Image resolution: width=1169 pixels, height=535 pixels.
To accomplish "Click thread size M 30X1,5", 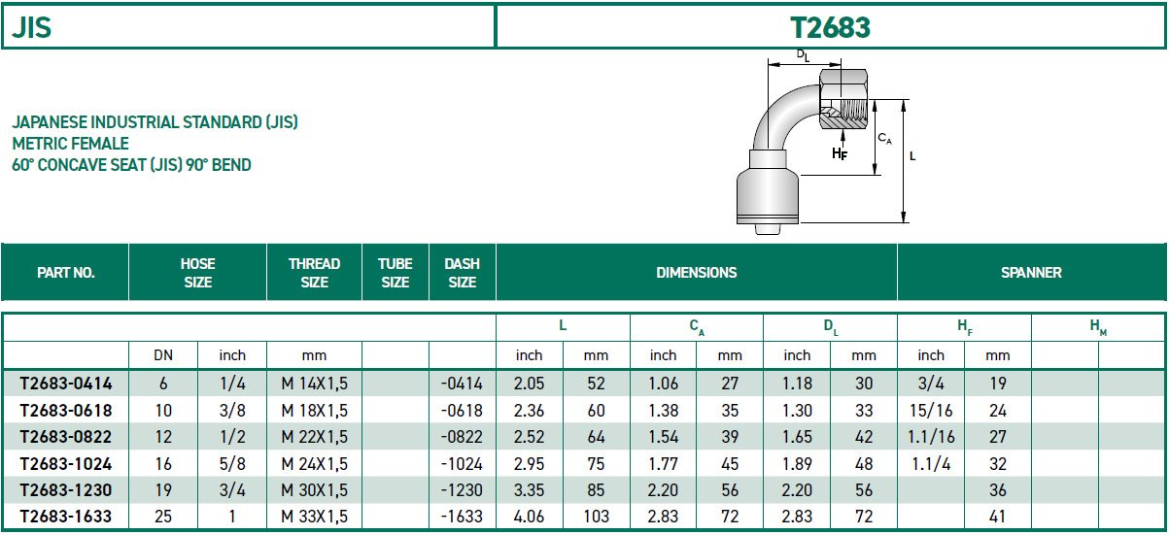I will 314,490.
